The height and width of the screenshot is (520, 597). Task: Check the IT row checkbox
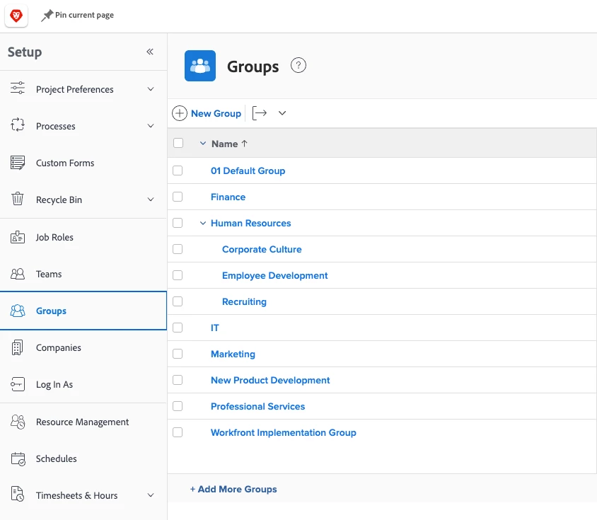pyautogui.click(x=178, y=328)
